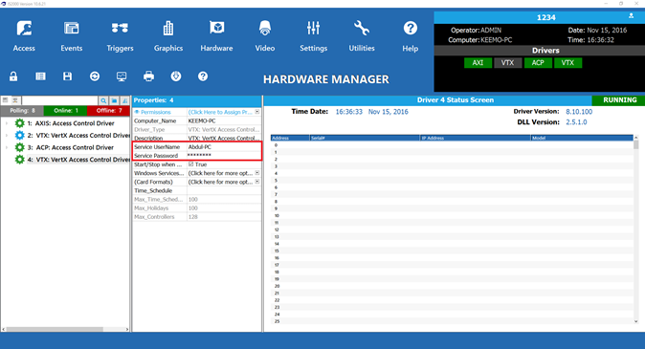Click the circular refresh toolbar icon
The width and height of the screenshot is (645, 349).
click(95, 76)
